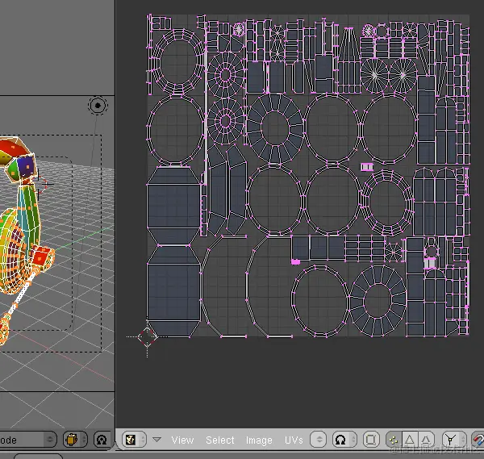Image resolution: width=484 pixels, height=459 pixels.
Task: Toggle 3D view proportional editing icon
Action: pos(102,440)
